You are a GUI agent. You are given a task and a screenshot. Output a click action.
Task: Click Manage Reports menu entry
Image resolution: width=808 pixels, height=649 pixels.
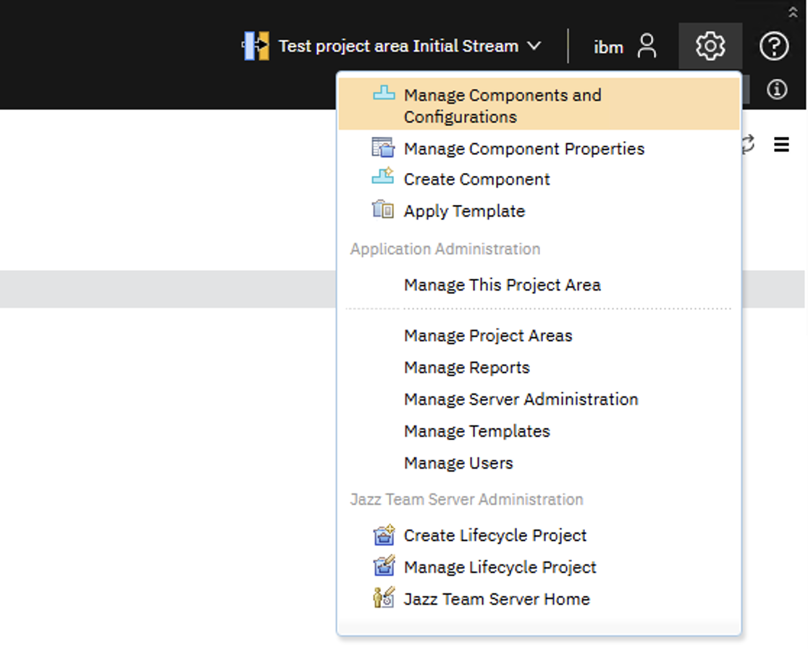466,367
